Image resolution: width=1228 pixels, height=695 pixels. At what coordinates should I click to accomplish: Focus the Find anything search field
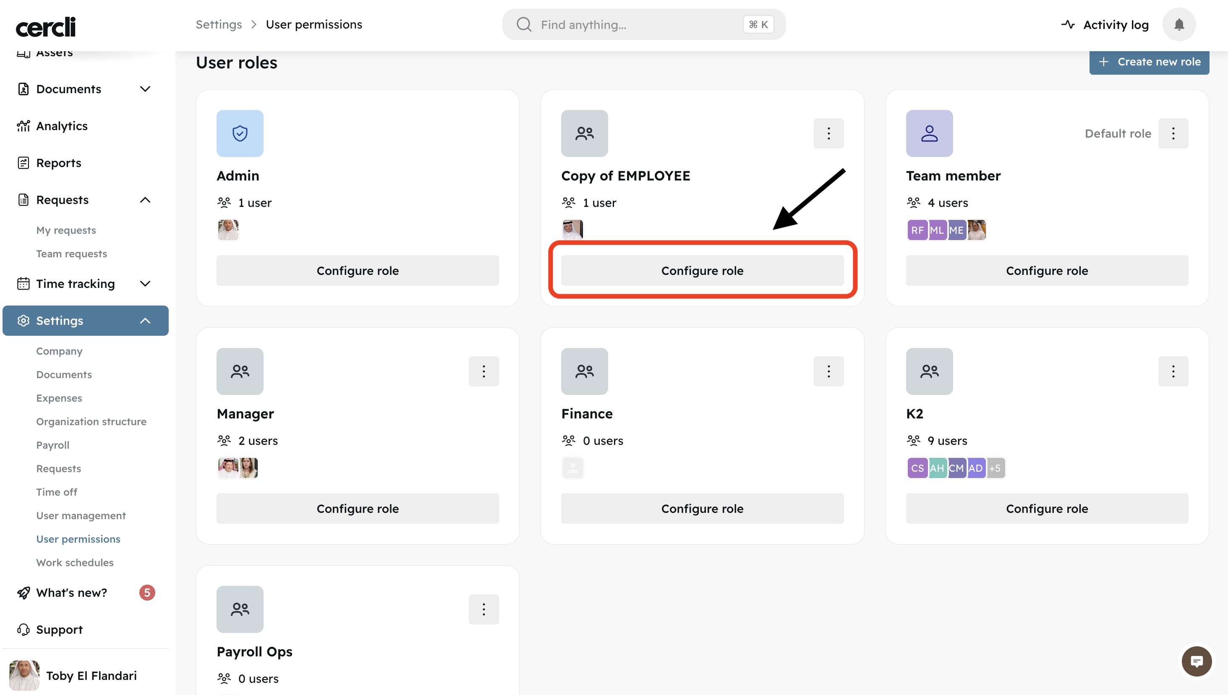[x=643, y=24]
